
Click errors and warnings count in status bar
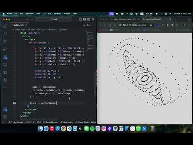(30, 122)
